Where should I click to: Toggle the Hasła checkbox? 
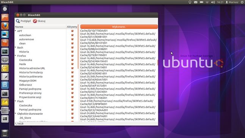pyautogui.click(x=72, y=64)
